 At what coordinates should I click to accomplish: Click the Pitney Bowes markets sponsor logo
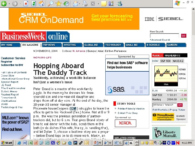[x=163, y=117]
